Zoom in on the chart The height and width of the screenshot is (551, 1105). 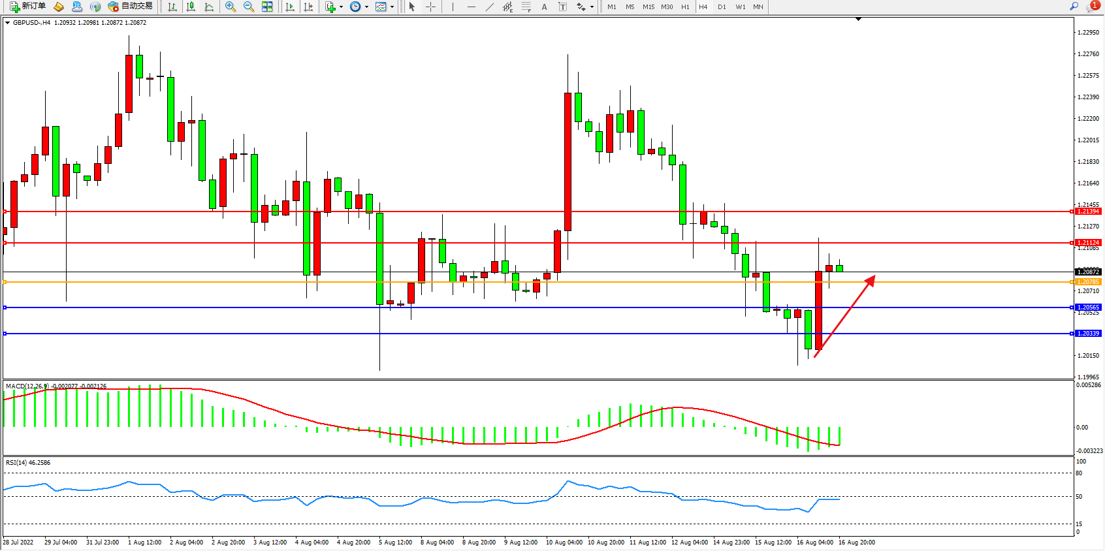pos(230,7)
